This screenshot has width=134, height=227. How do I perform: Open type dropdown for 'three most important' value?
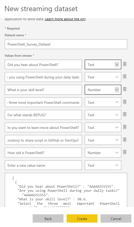[x=103, y=102]
